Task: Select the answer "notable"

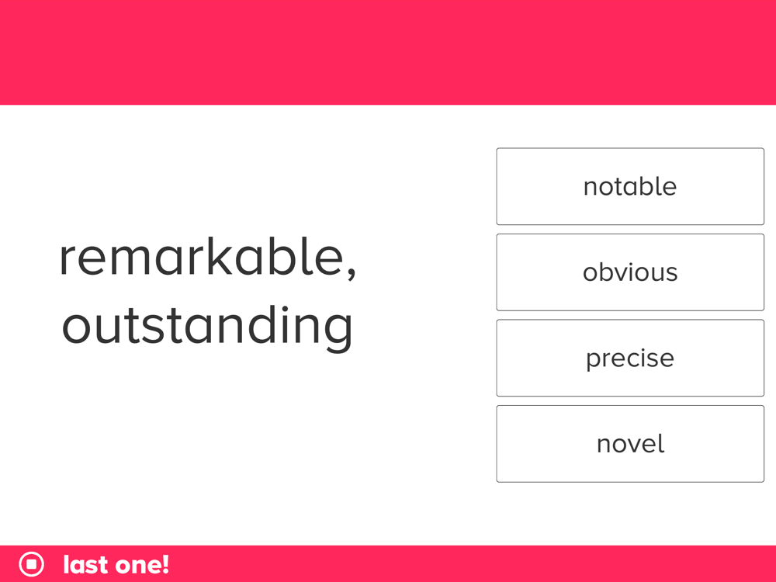Action: pos(630,186)
